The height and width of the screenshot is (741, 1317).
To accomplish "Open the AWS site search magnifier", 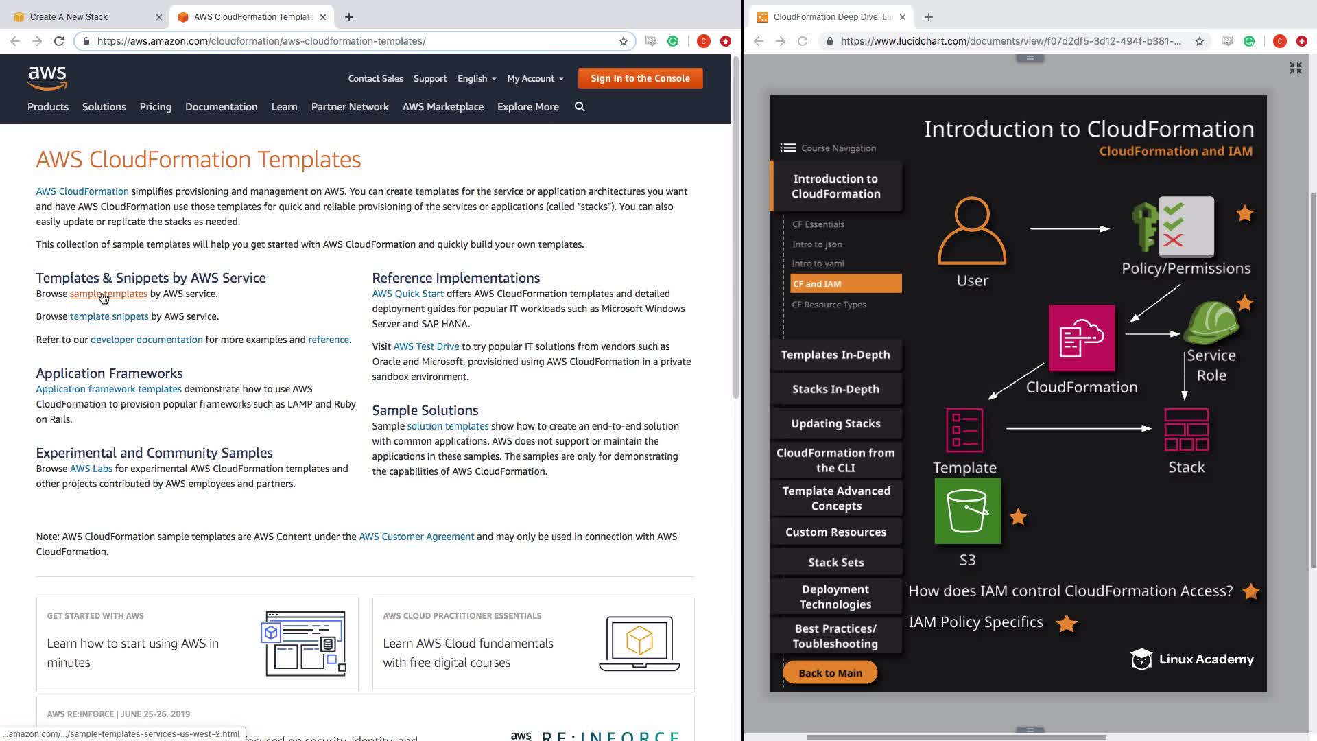I will [x=580, y=106].
